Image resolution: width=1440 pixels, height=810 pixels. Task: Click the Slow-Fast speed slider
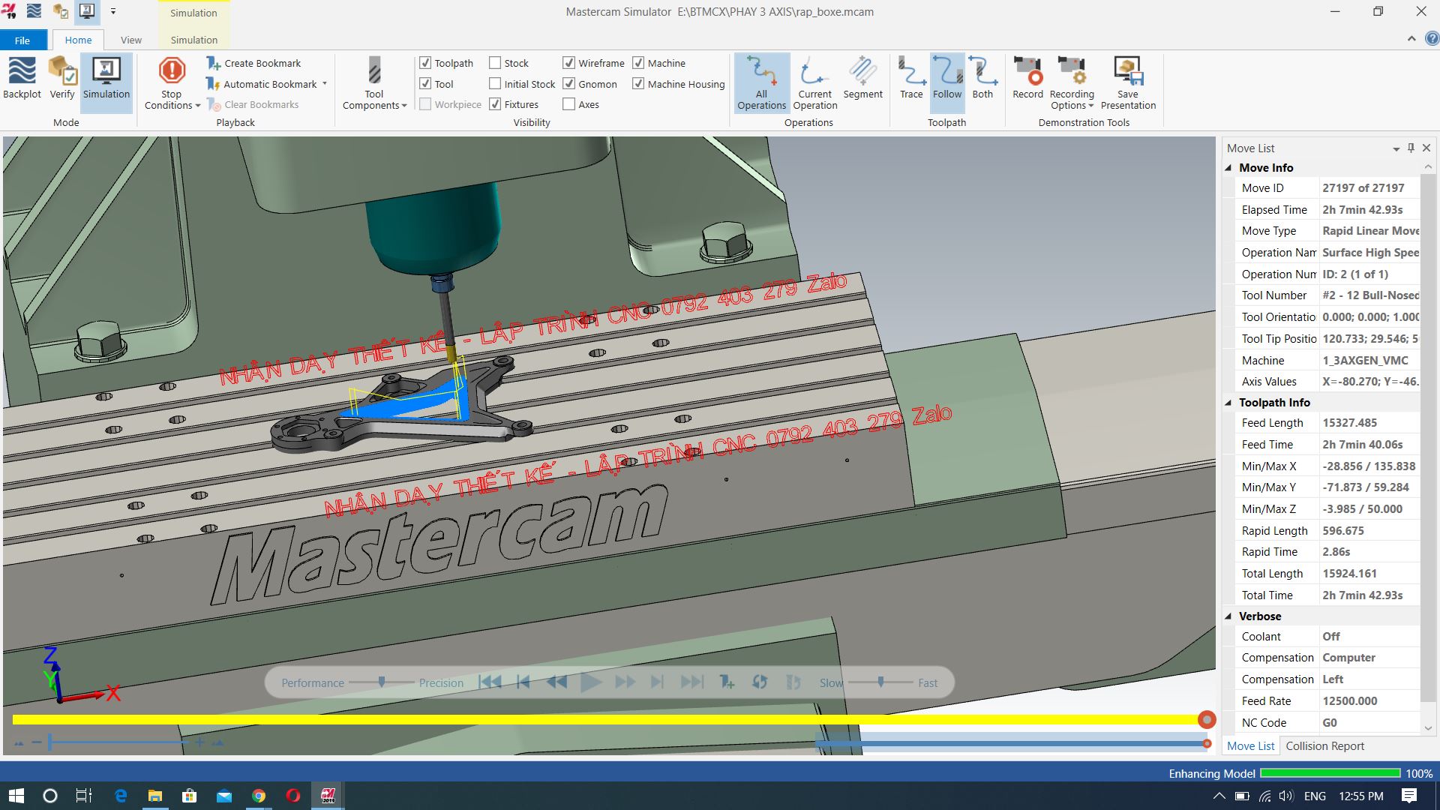[880, 682]
